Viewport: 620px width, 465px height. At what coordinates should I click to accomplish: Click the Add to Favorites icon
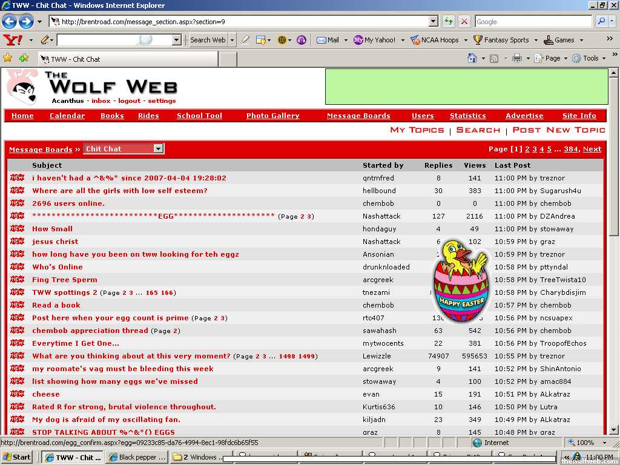24,58
